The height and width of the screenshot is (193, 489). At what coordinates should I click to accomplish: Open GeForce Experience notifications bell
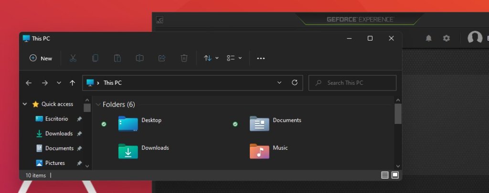coord(429,38)
